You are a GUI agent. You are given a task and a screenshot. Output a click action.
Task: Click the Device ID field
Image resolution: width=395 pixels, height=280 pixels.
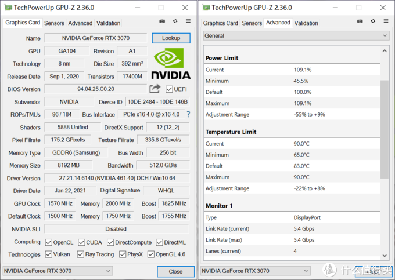157,102
